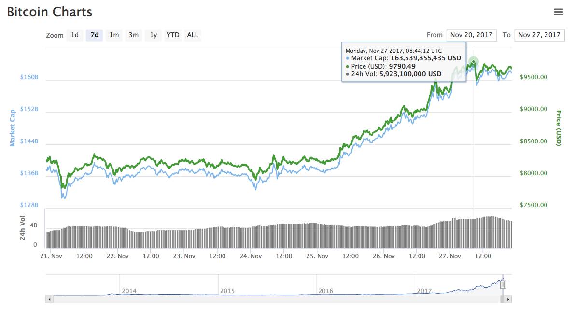
Task: Show ALL historical data
Action: tap(193, 35)
